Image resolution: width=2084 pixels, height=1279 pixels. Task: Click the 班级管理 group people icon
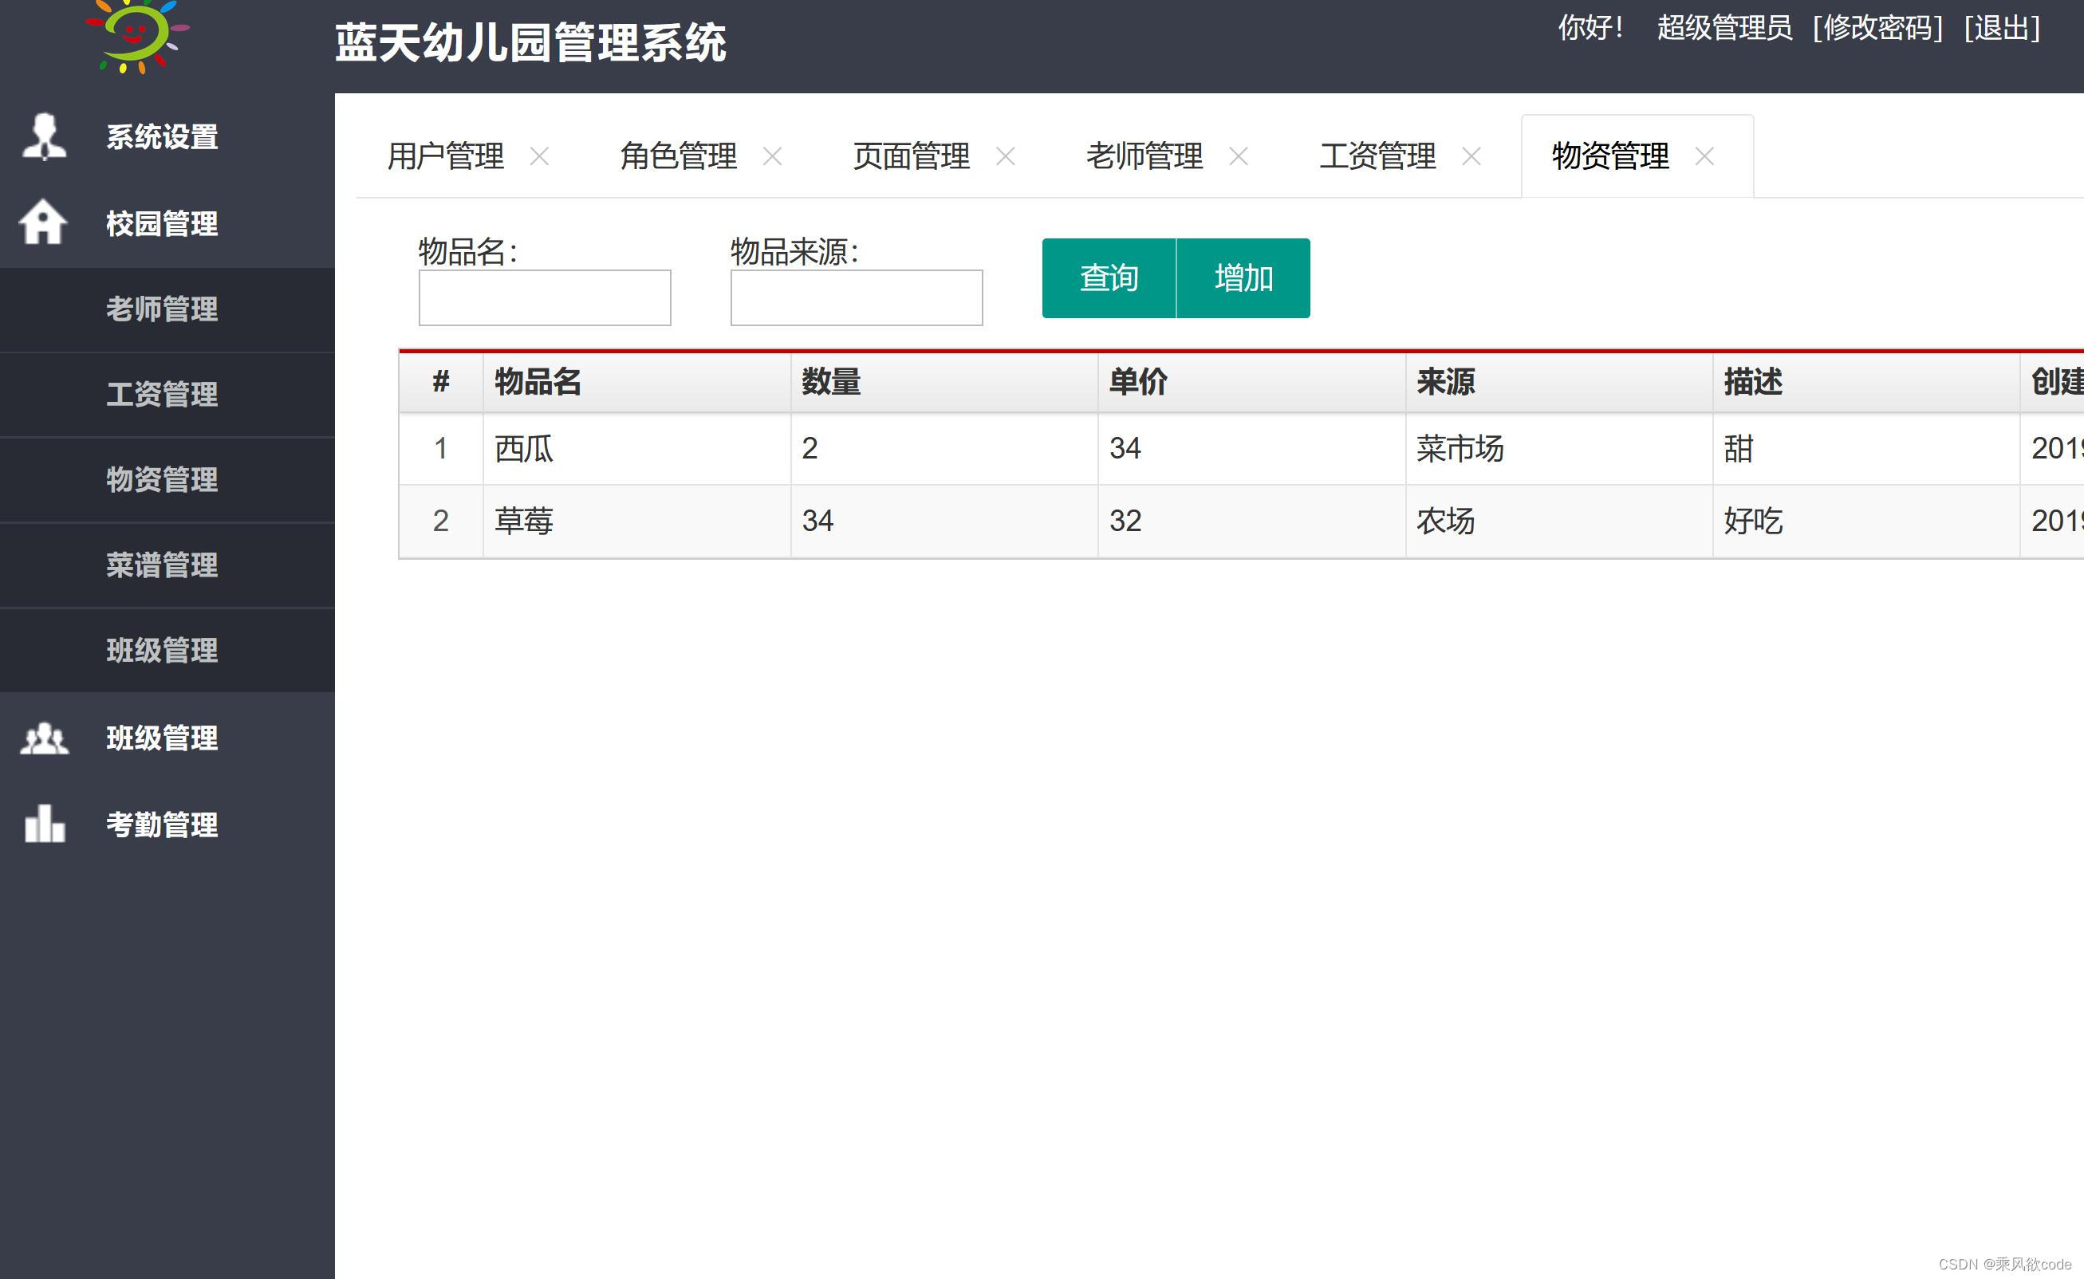44,738
